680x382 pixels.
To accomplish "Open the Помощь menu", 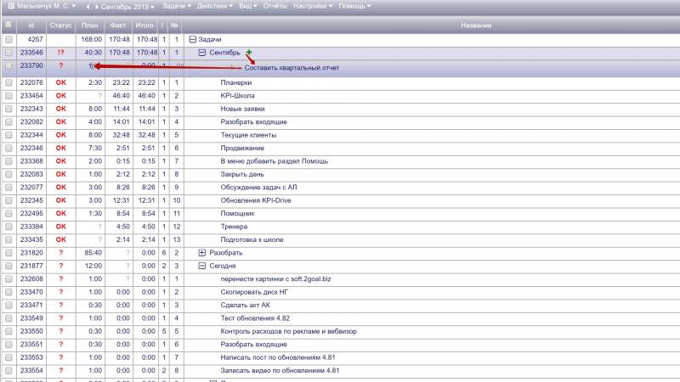I will tap(354, 6).
